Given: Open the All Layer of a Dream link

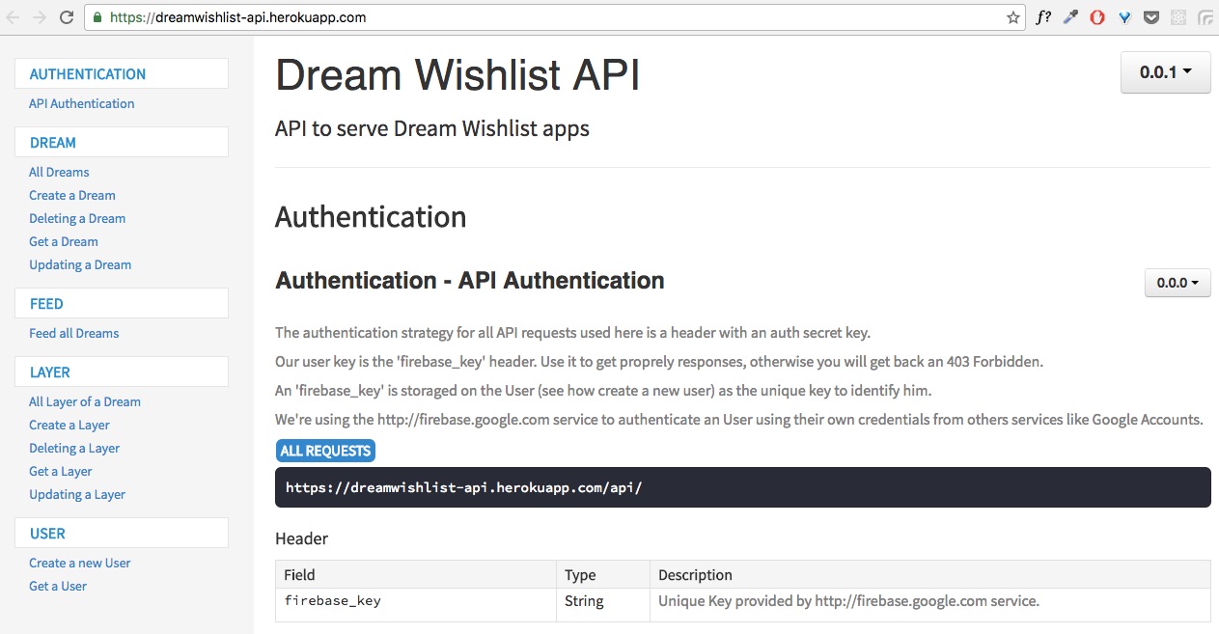Looking at the screenshot, I should coord(85,401).
